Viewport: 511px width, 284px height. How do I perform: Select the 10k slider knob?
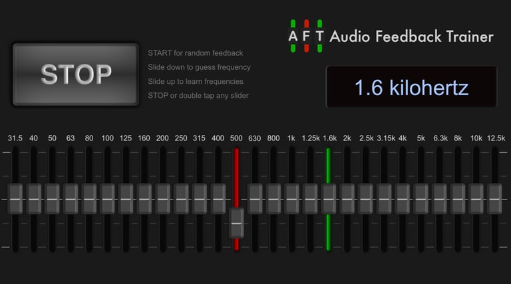coord(476,199)
